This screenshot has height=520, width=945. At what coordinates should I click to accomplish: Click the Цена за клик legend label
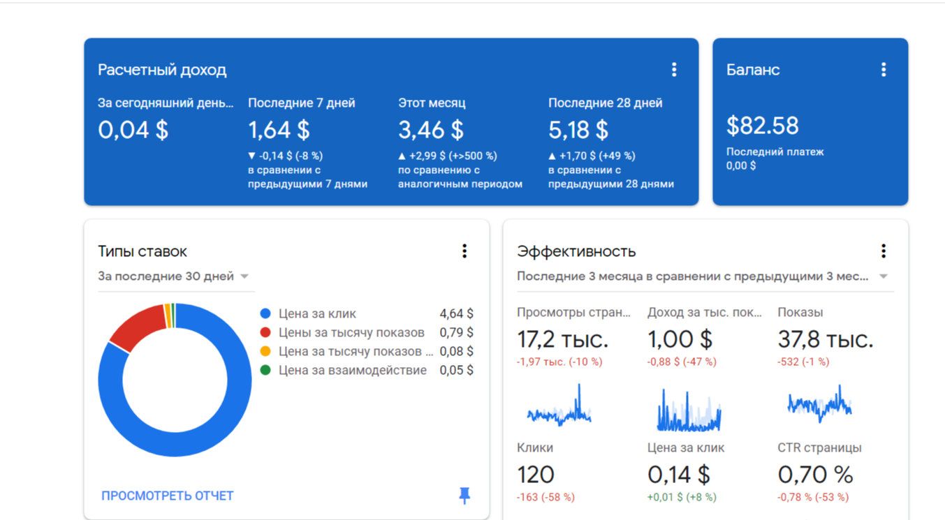point(317,314)
